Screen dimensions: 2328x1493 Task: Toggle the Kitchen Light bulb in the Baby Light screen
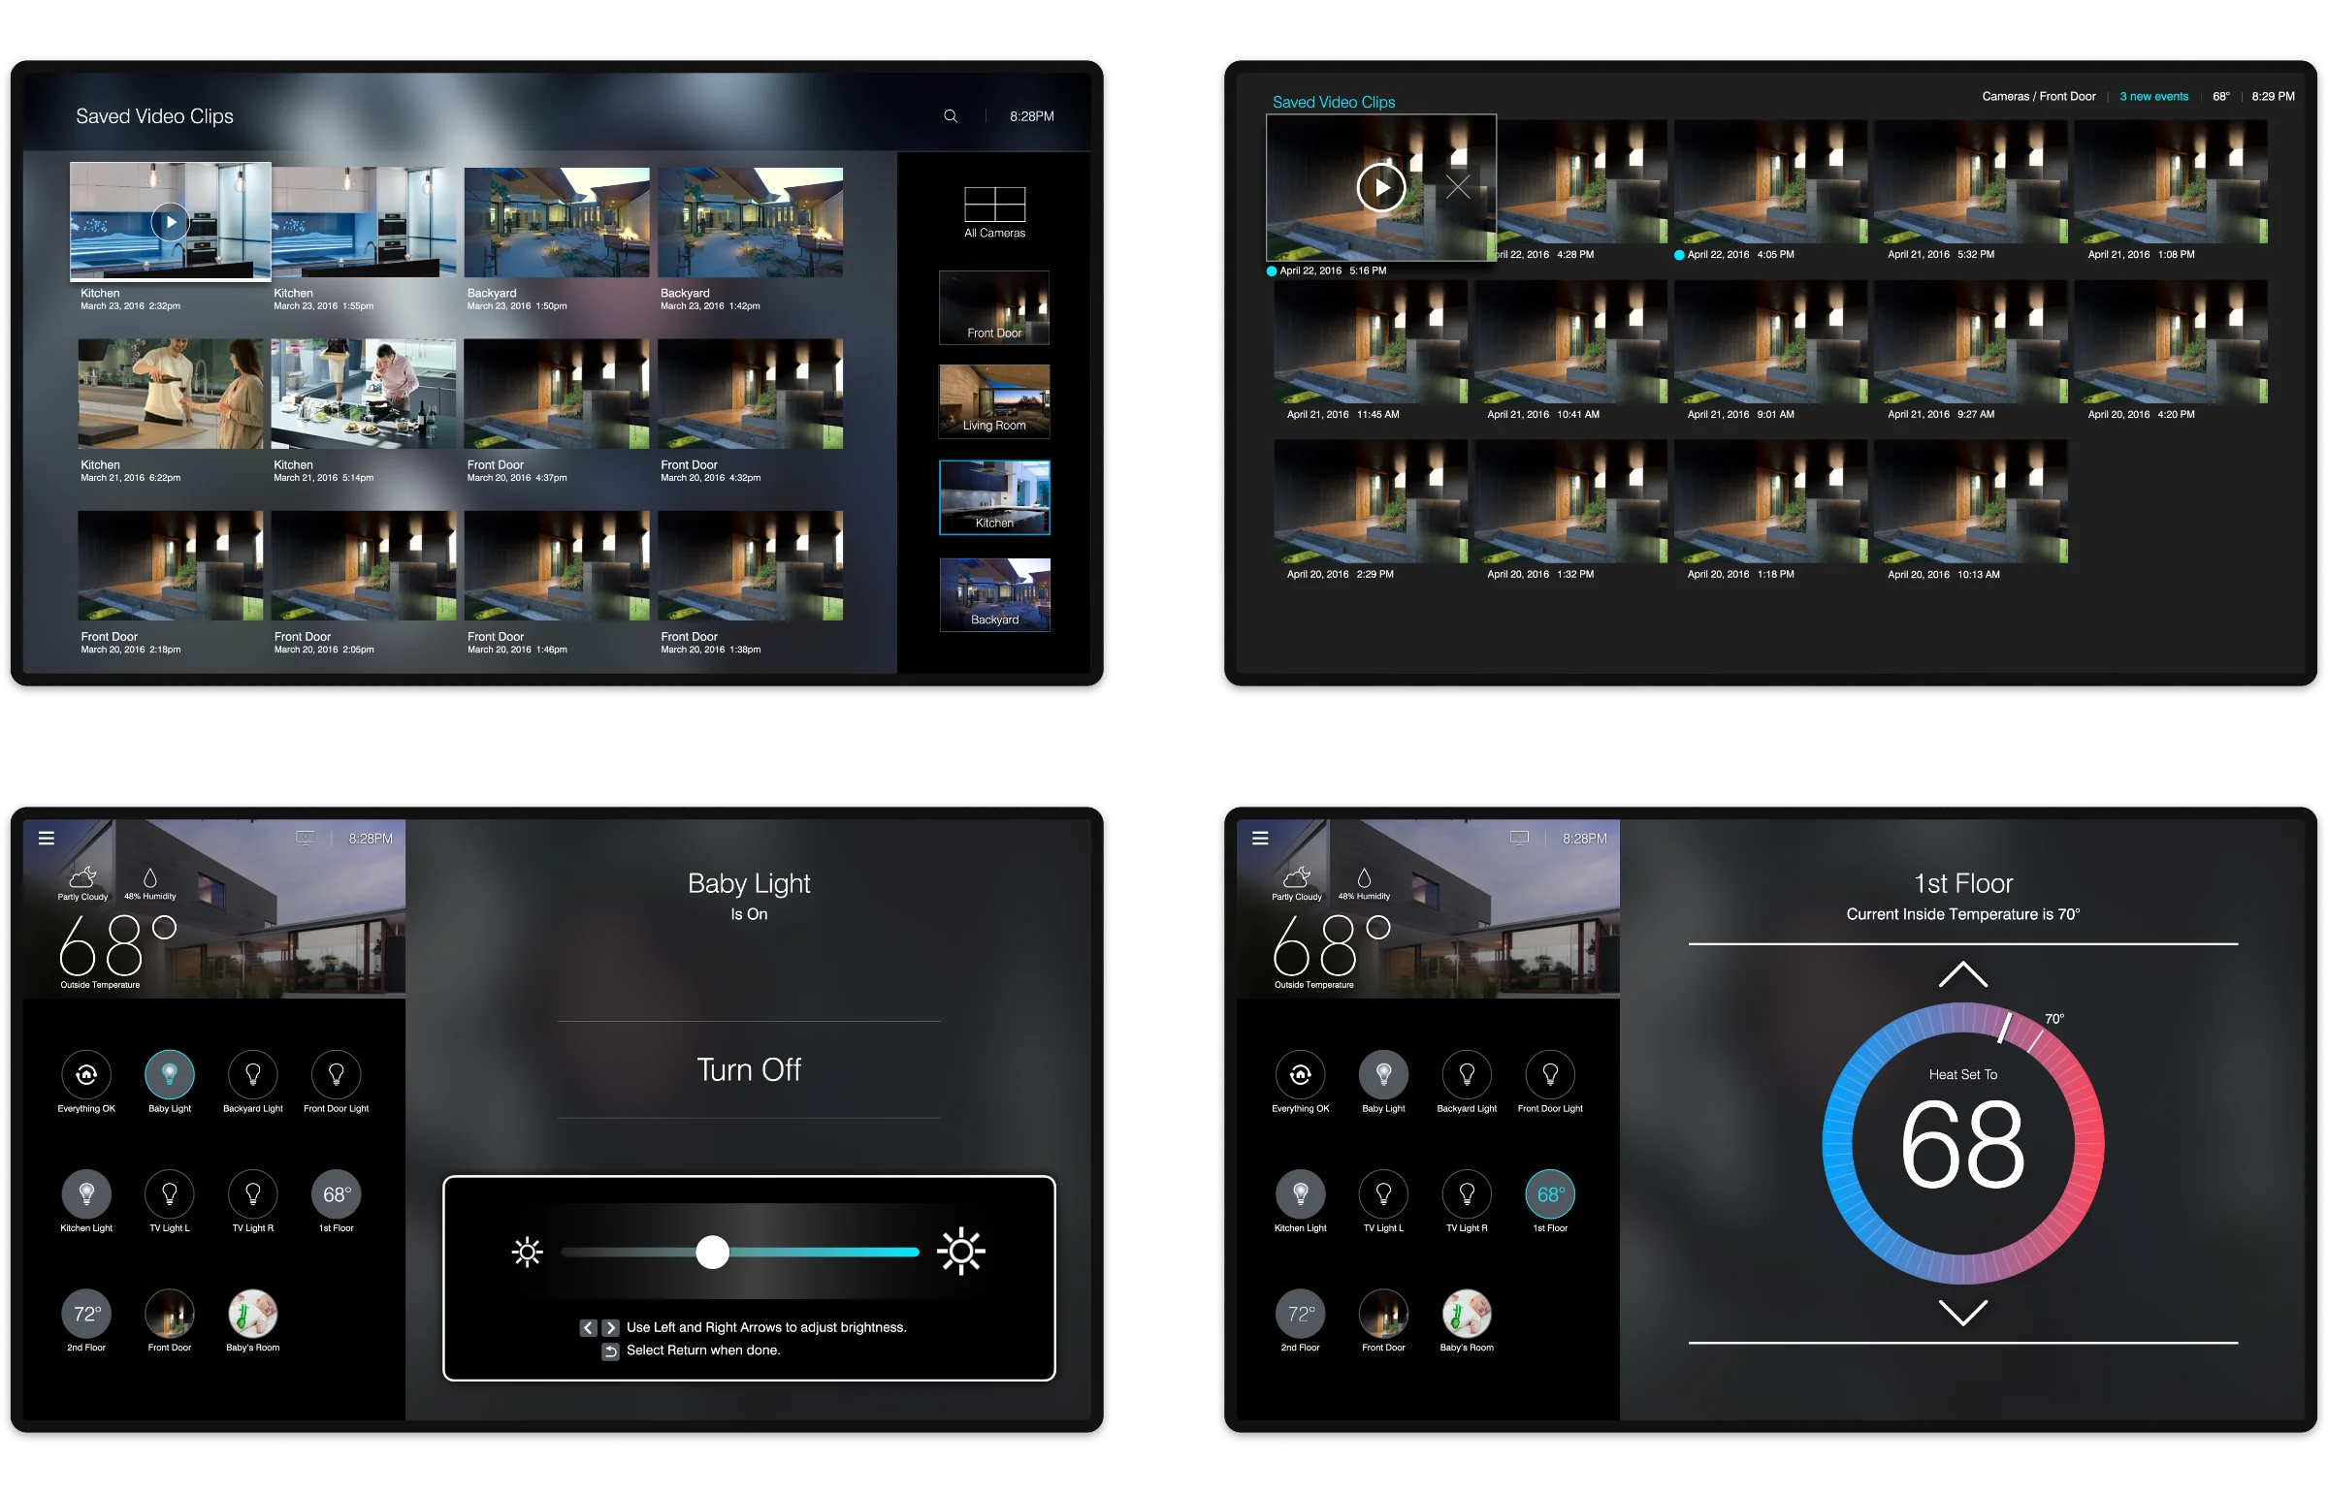coord(86,1193)
